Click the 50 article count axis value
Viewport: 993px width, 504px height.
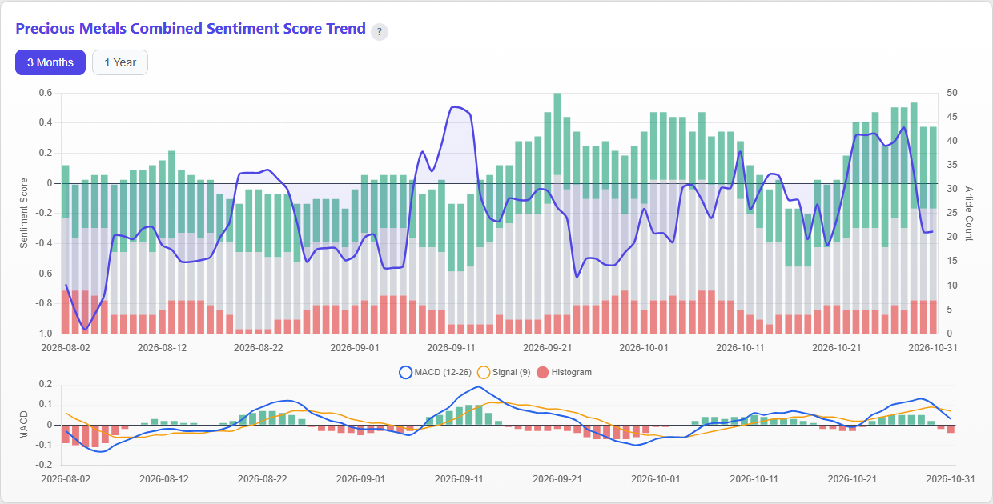[x=951, y=93]
